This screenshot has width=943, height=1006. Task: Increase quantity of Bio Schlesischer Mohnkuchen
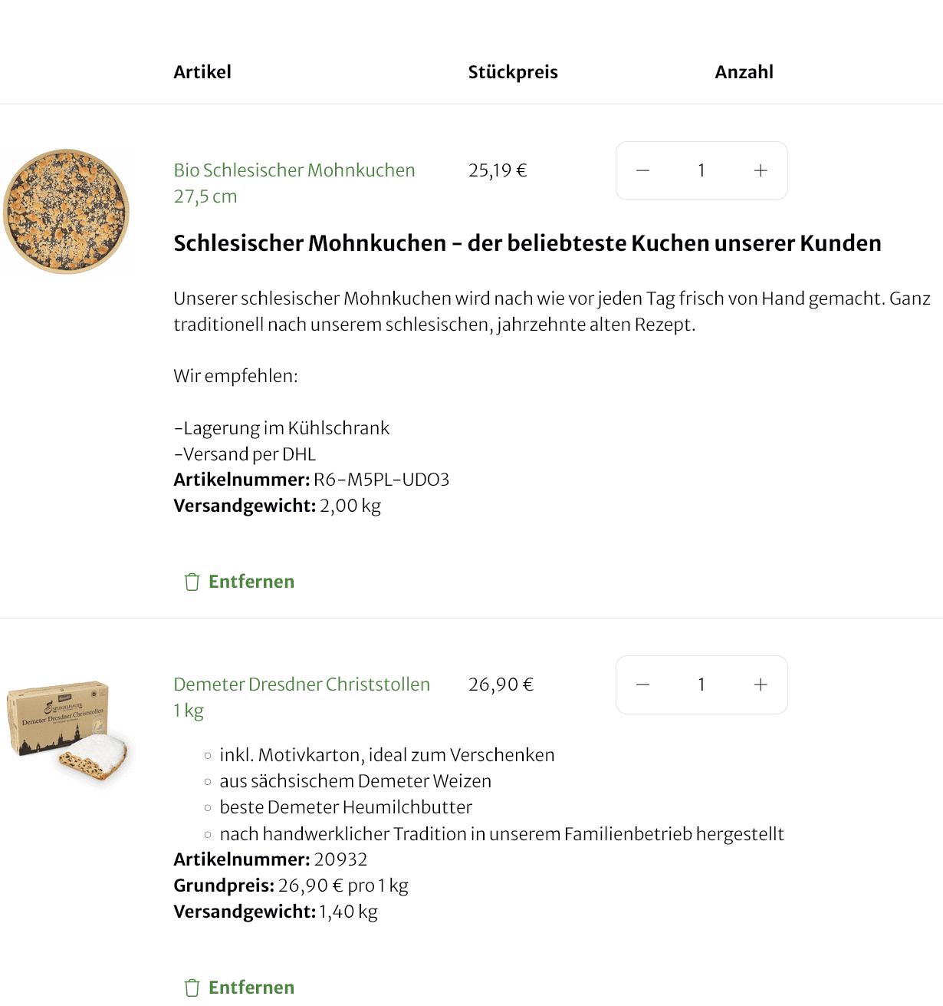[761, 170]
